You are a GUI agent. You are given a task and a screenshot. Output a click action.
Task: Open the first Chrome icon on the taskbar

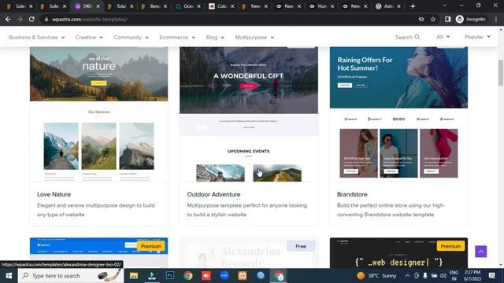pos(188,276)
